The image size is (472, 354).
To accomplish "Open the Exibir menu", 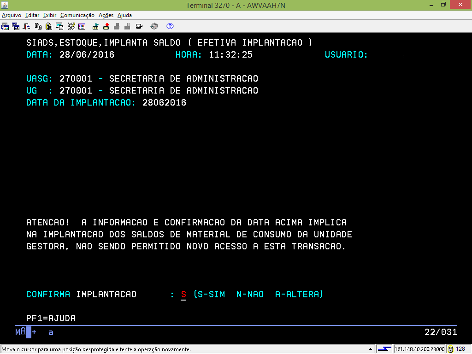I will pos(50,15).
